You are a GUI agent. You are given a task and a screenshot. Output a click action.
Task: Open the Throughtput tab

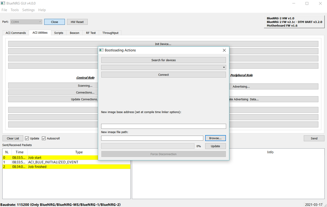(110, 33)
